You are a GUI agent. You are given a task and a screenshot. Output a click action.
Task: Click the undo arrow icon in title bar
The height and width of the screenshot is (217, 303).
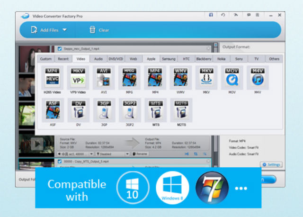coord(223,15)
